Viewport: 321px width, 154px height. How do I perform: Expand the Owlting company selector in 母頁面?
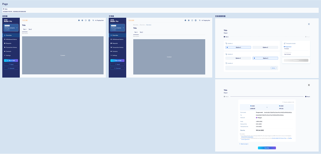17,28
